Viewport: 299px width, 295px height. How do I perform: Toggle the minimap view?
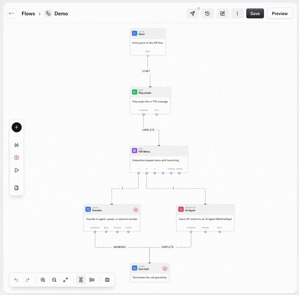107,280
